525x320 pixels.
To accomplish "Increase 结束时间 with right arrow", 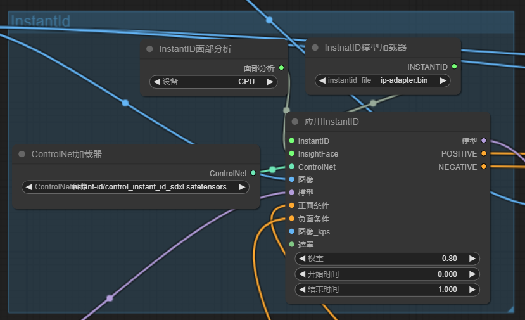I will (x=472, y=290).
